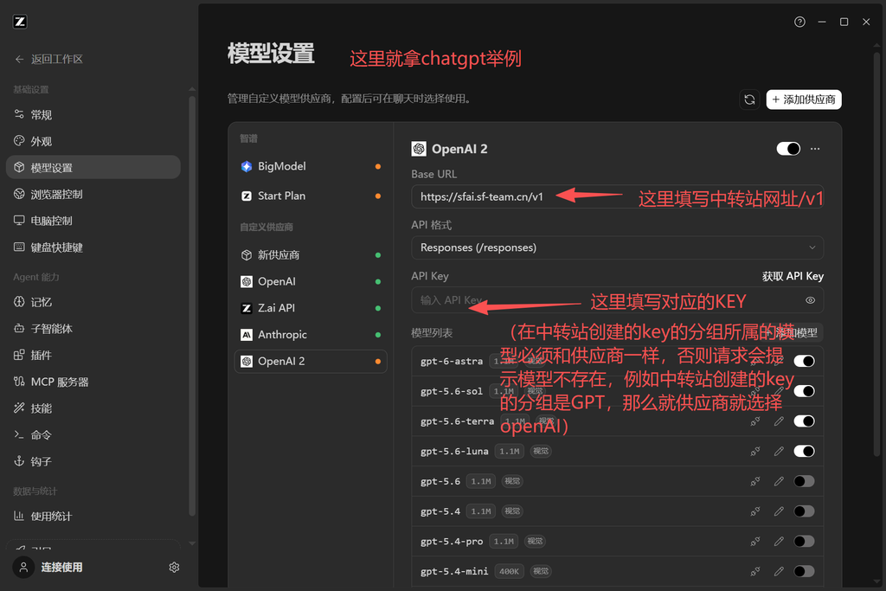Screen dimensions: 886x591
Task: Click the Base URL input field
Action: tap(617, 196)
